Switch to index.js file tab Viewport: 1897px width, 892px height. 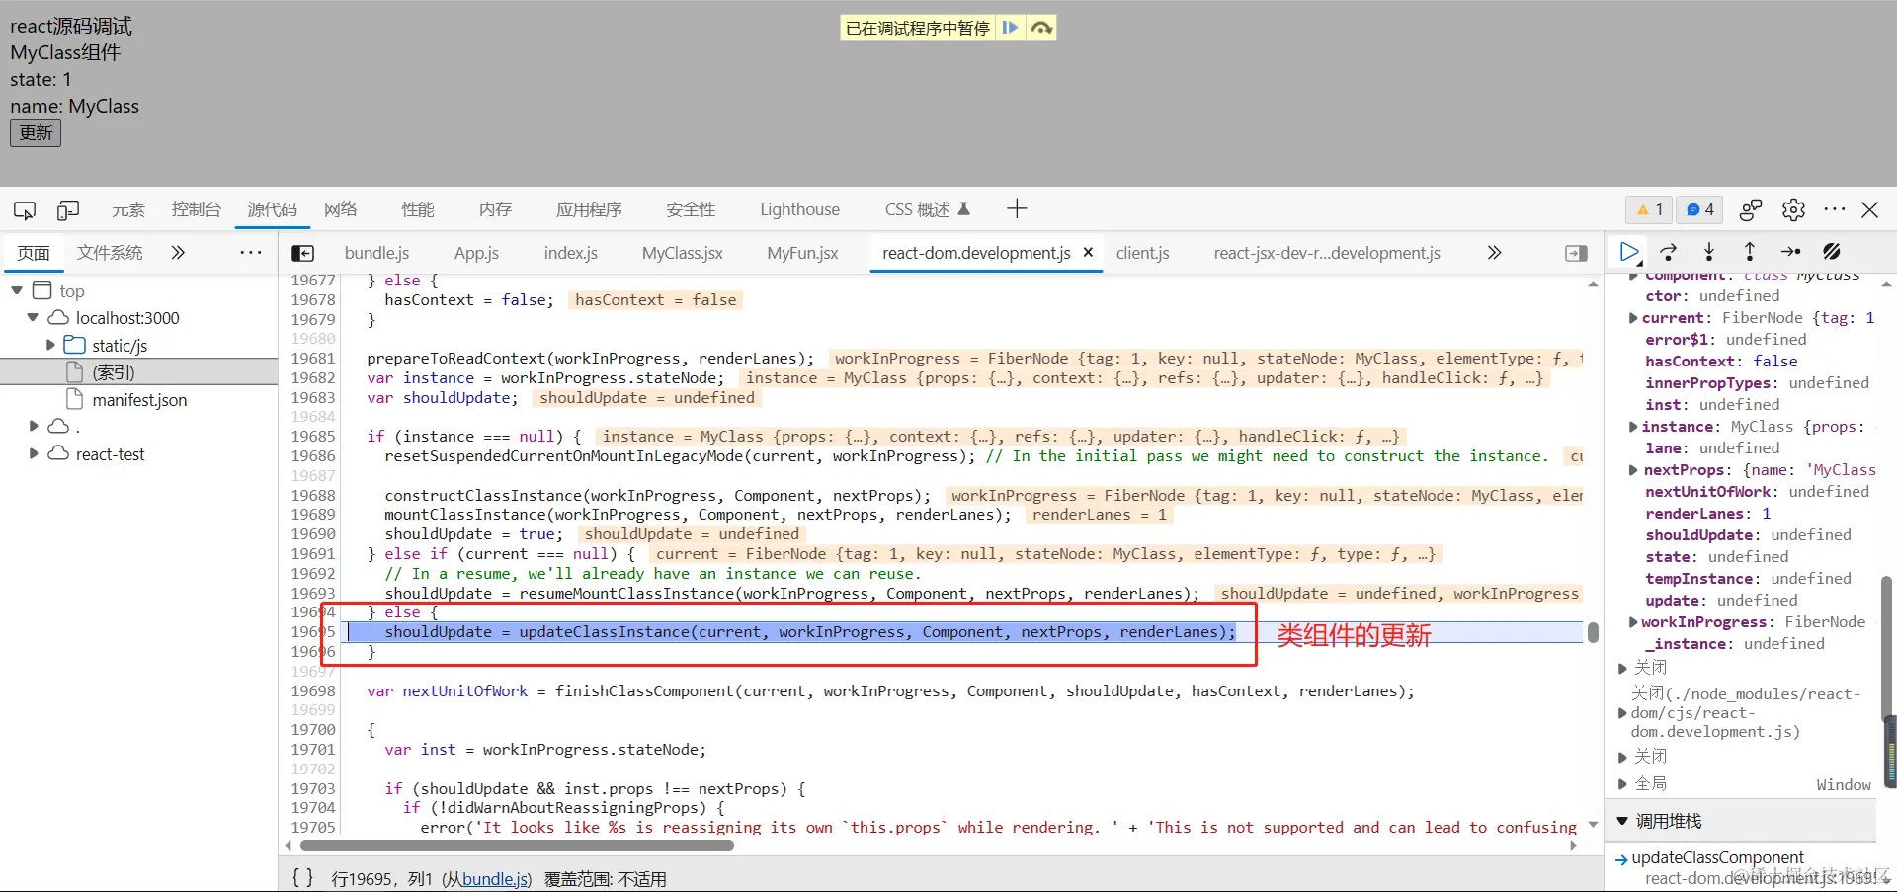(571, 253)
